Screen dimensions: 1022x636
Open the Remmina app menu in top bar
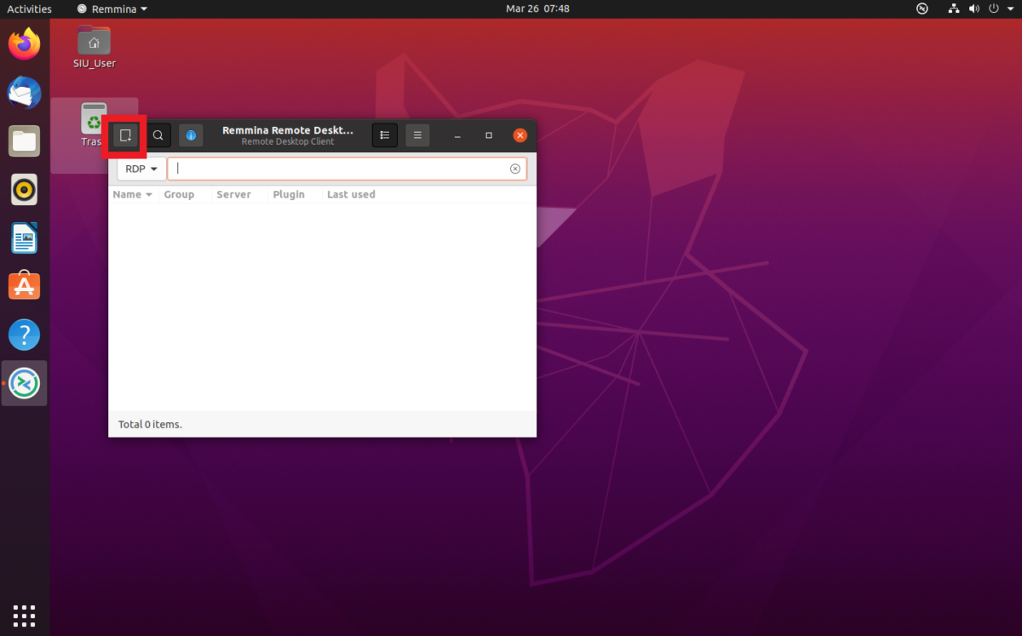(111, 9)
